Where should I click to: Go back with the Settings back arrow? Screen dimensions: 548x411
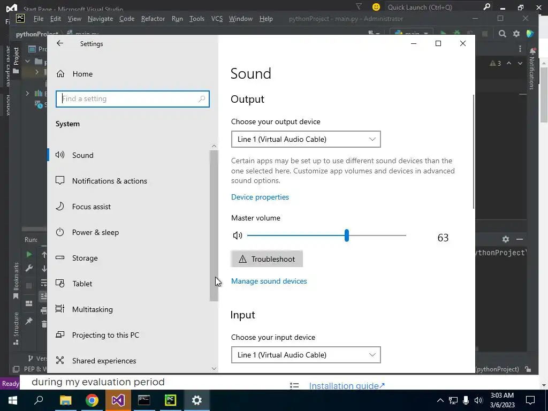click(x=60, y=43)
